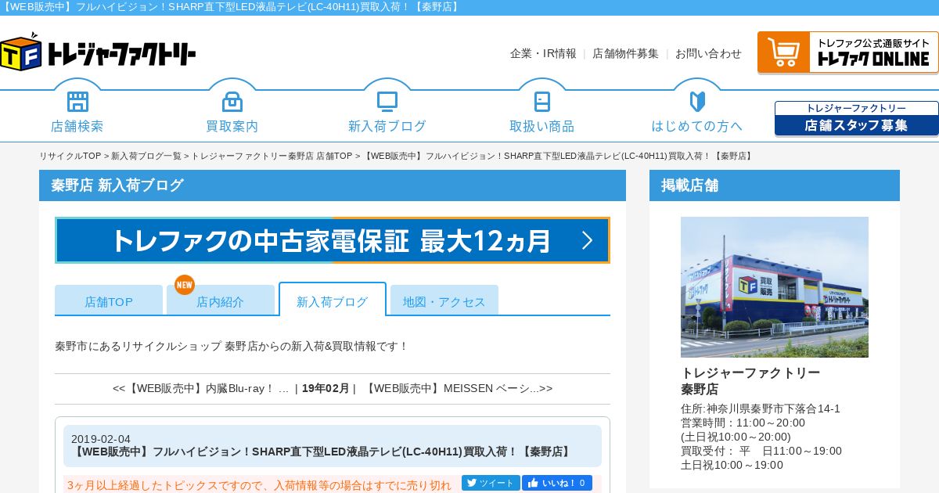Go to リサイクルTOP breadcrumb
Screen dimensions: 939x493
point(70,156)
